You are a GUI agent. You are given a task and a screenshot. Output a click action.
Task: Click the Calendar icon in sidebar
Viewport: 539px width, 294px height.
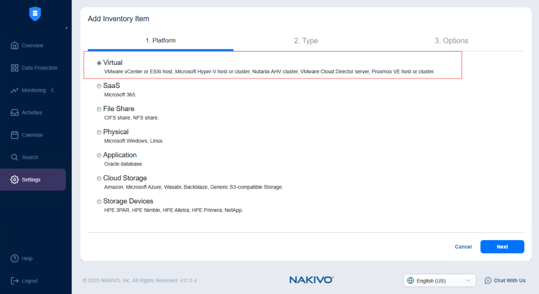[x=14, y=135]
